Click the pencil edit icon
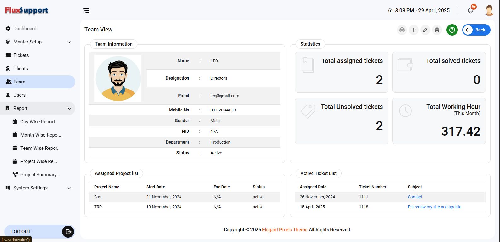 425,30
